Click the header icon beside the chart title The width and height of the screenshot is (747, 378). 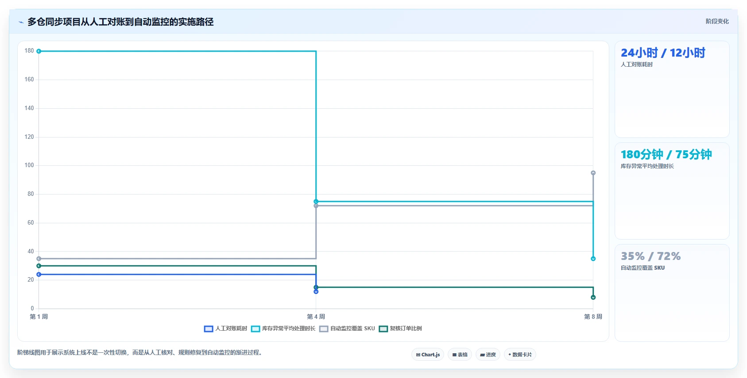point(21,22)
